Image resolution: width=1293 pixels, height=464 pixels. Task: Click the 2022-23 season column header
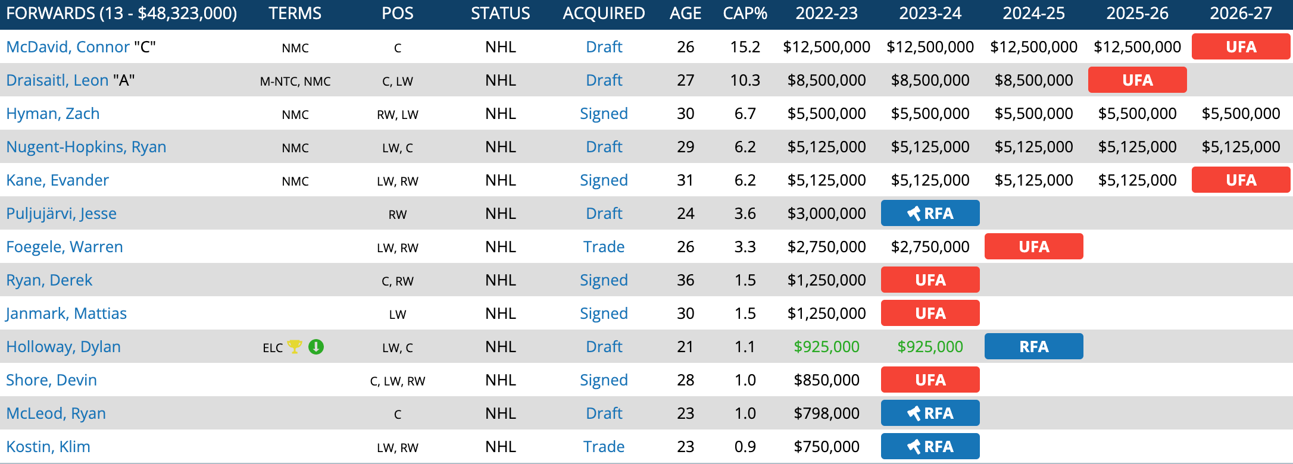pyautogui.click(x=826, y=14)
